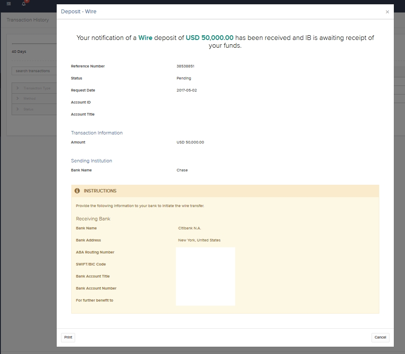
Task: Click the receiving bank name Citibank N.A.
Action: [189, 228]
